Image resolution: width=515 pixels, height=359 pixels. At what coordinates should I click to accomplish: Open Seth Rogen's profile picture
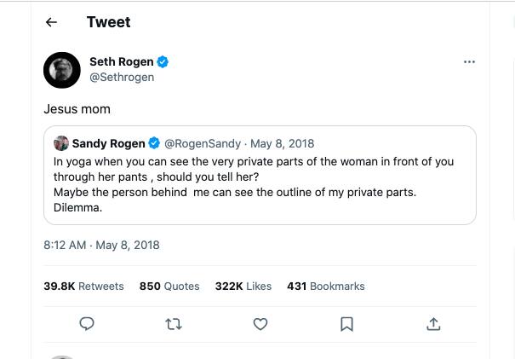62,70
